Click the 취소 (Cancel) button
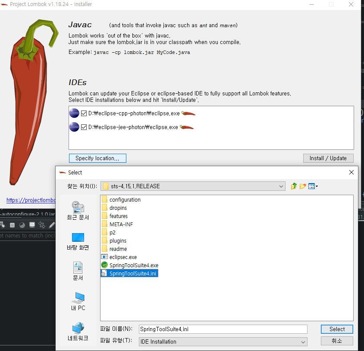364x351 pixels. [x=337, y=341]
